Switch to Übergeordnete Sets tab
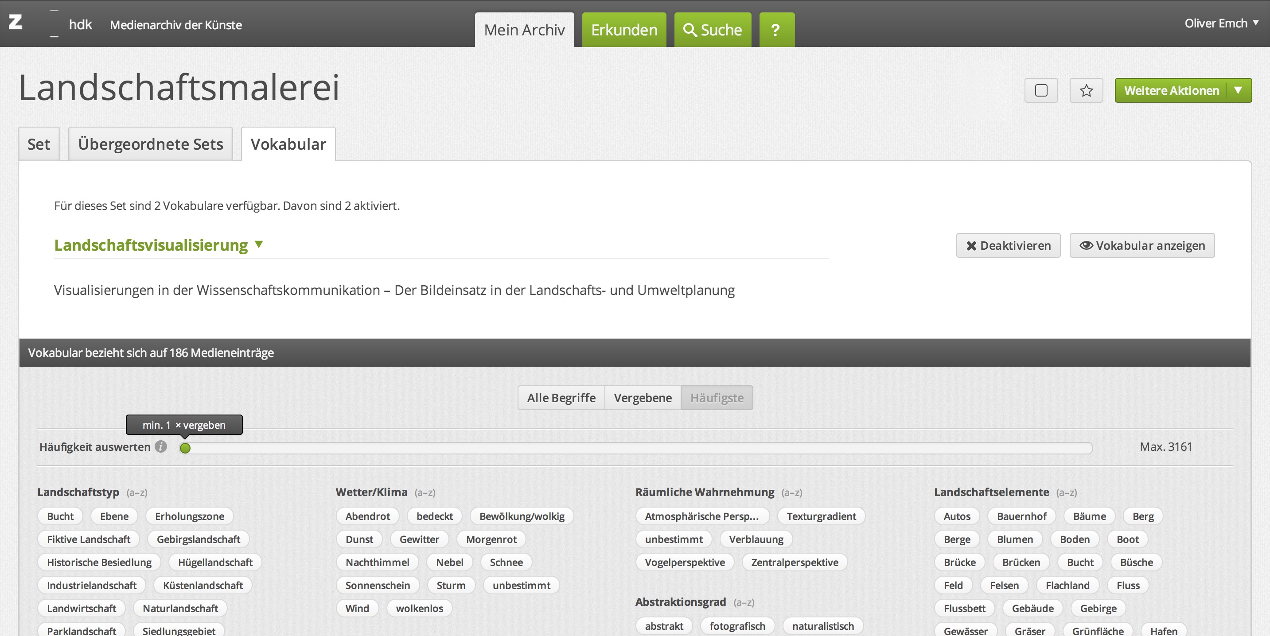 click(150, 144)
